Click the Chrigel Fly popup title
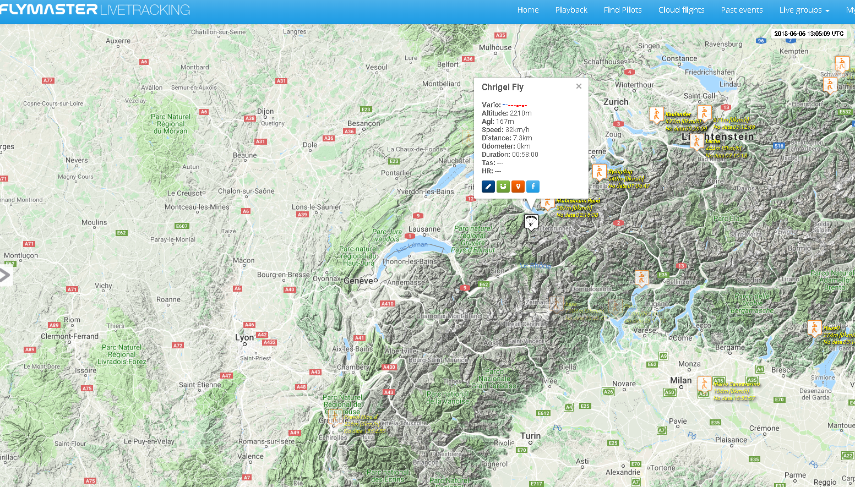This screenshot has height=487, width=855. (x=503, y=87)
